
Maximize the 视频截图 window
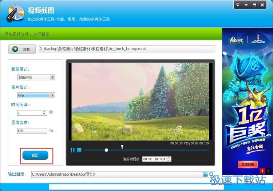[254, 5]
